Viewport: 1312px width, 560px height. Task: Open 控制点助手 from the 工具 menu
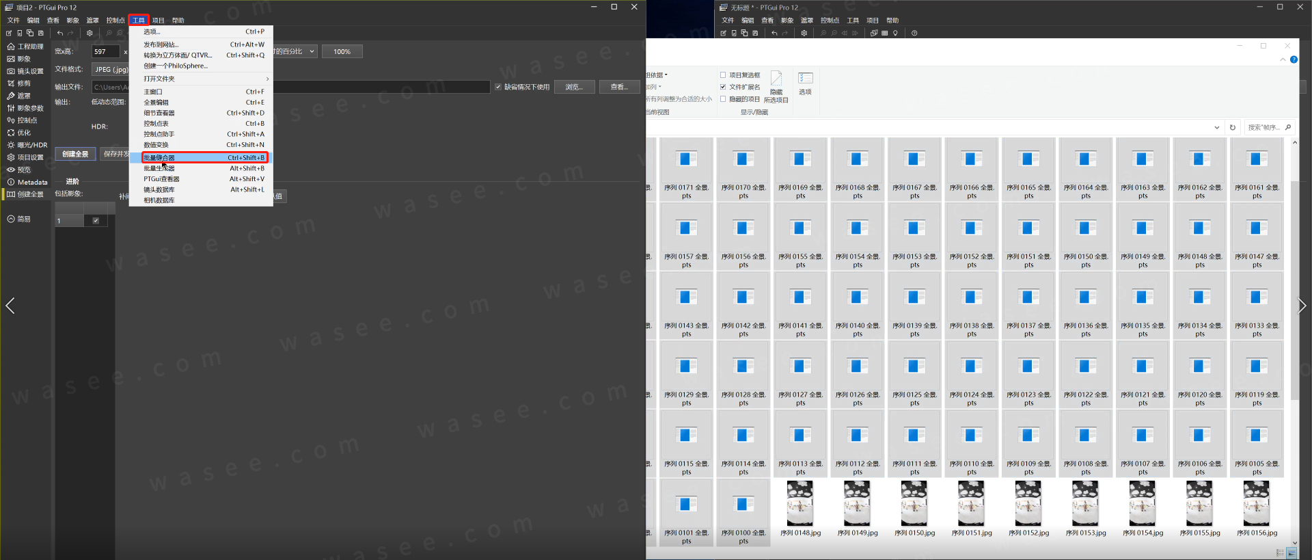pyautogui.click(x=204, y=134)
